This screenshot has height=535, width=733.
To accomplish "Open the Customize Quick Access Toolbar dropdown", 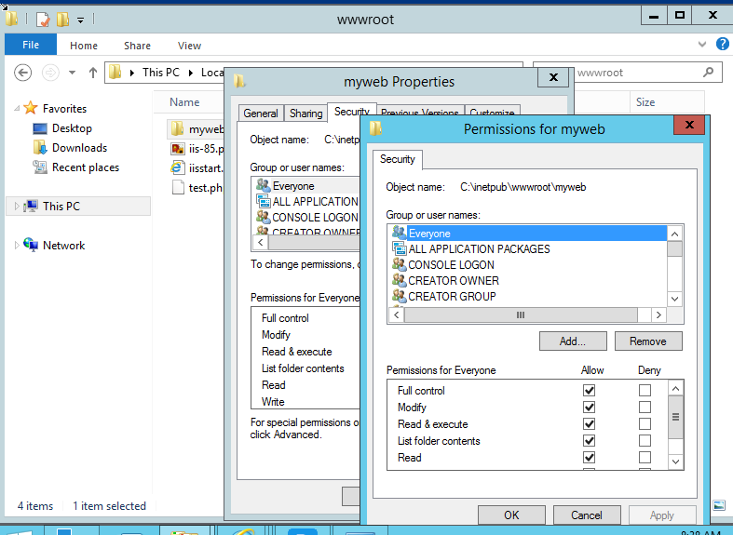I will 80,20.
